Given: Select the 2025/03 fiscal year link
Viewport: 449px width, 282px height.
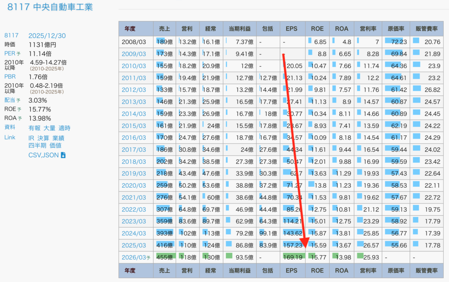Looking at the screenshot, I should 134,245.
